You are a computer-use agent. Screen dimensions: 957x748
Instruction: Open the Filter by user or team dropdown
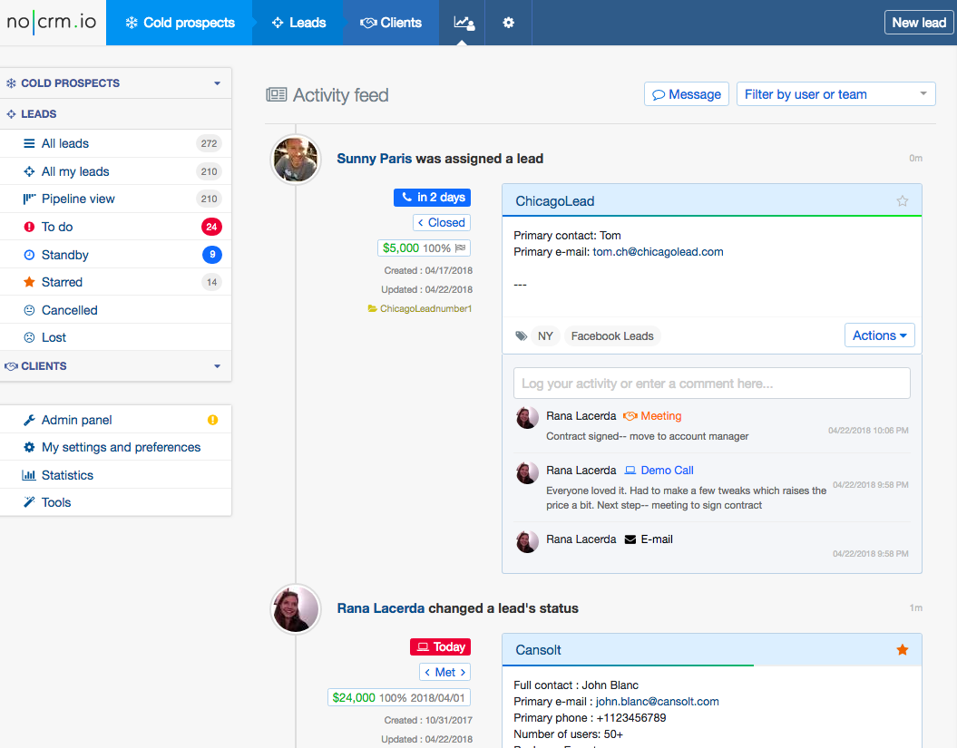pyautogui.click(x=835, y=94)
